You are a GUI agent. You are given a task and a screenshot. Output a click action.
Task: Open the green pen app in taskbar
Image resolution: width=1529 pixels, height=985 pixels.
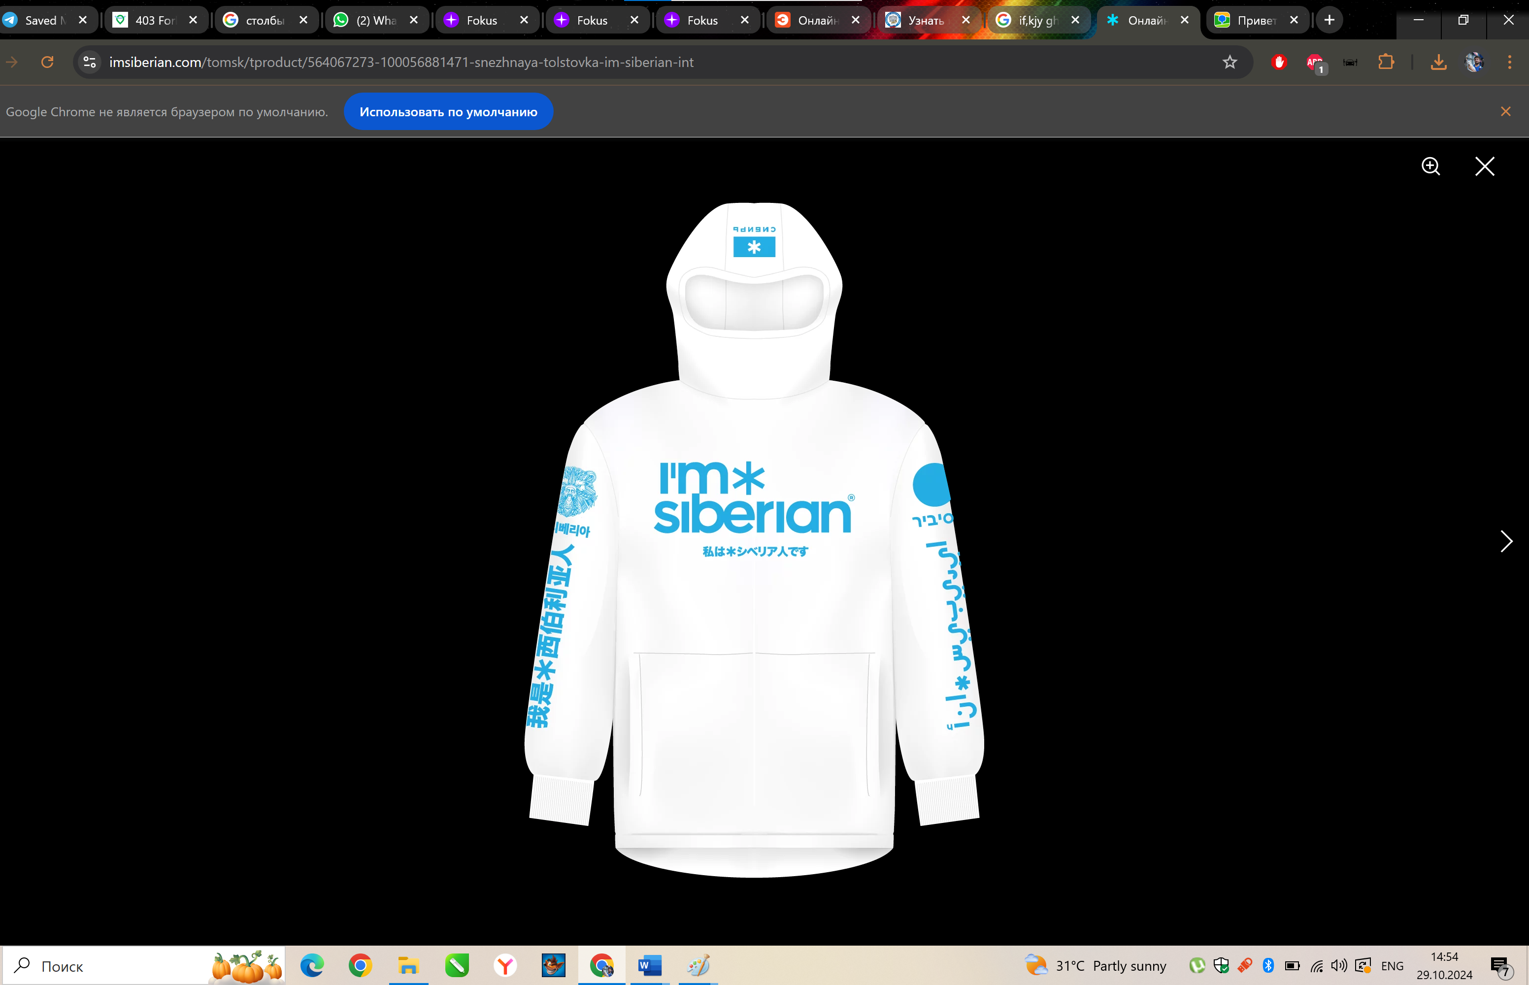pos(457,965)
